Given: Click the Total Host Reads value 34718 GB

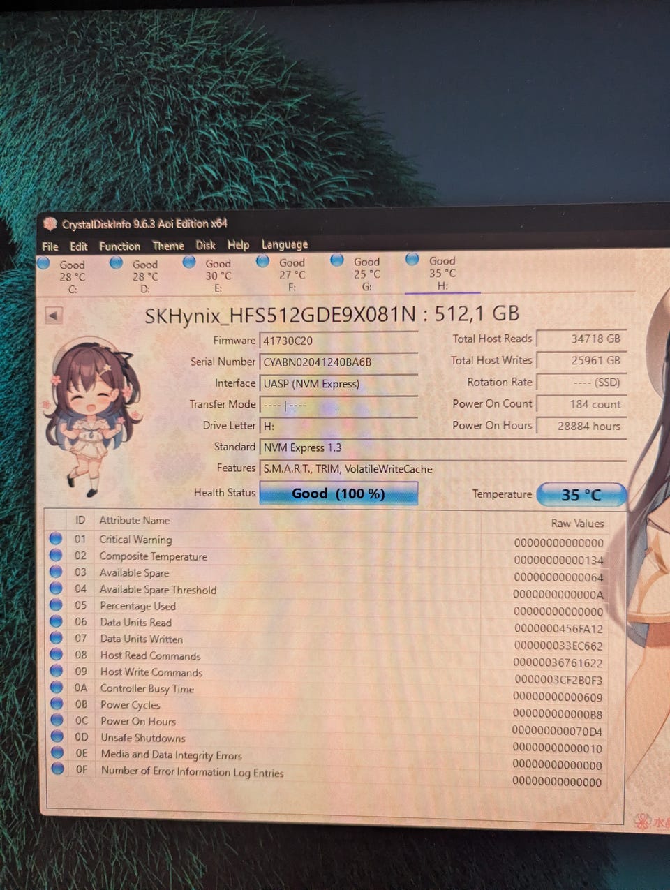Looking at the screenshot, I should pyautogui.click(x=581, y=339).
